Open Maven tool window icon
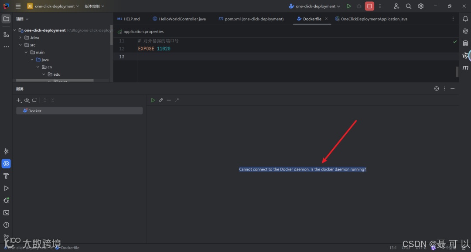 [465, 68]
